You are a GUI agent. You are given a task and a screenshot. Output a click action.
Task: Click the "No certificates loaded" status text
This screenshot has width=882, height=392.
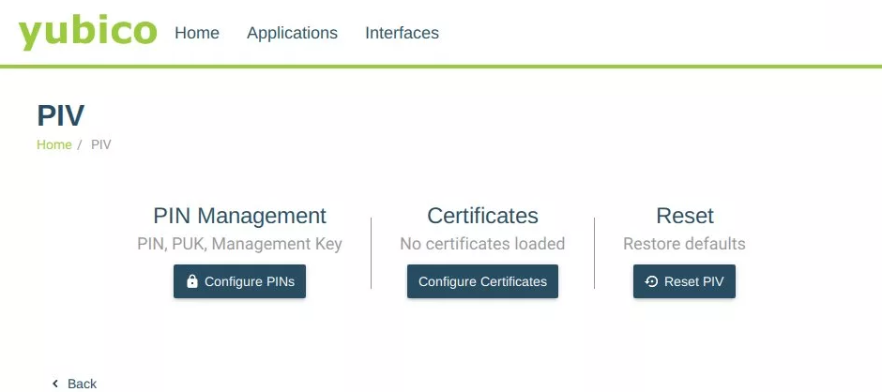[x=482, y=244]
